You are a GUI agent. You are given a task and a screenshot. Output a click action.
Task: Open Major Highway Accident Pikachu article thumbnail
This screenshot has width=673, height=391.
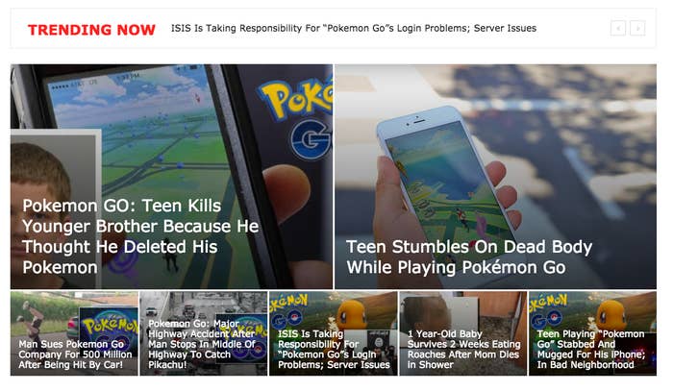point(204,333)
